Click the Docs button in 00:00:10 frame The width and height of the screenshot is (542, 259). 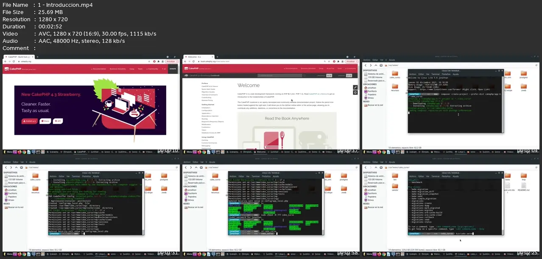tap(45, 121)
